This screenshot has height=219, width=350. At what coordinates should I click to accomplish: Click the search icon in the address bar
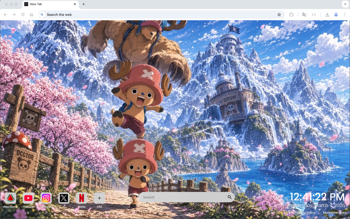pos(42,15)
